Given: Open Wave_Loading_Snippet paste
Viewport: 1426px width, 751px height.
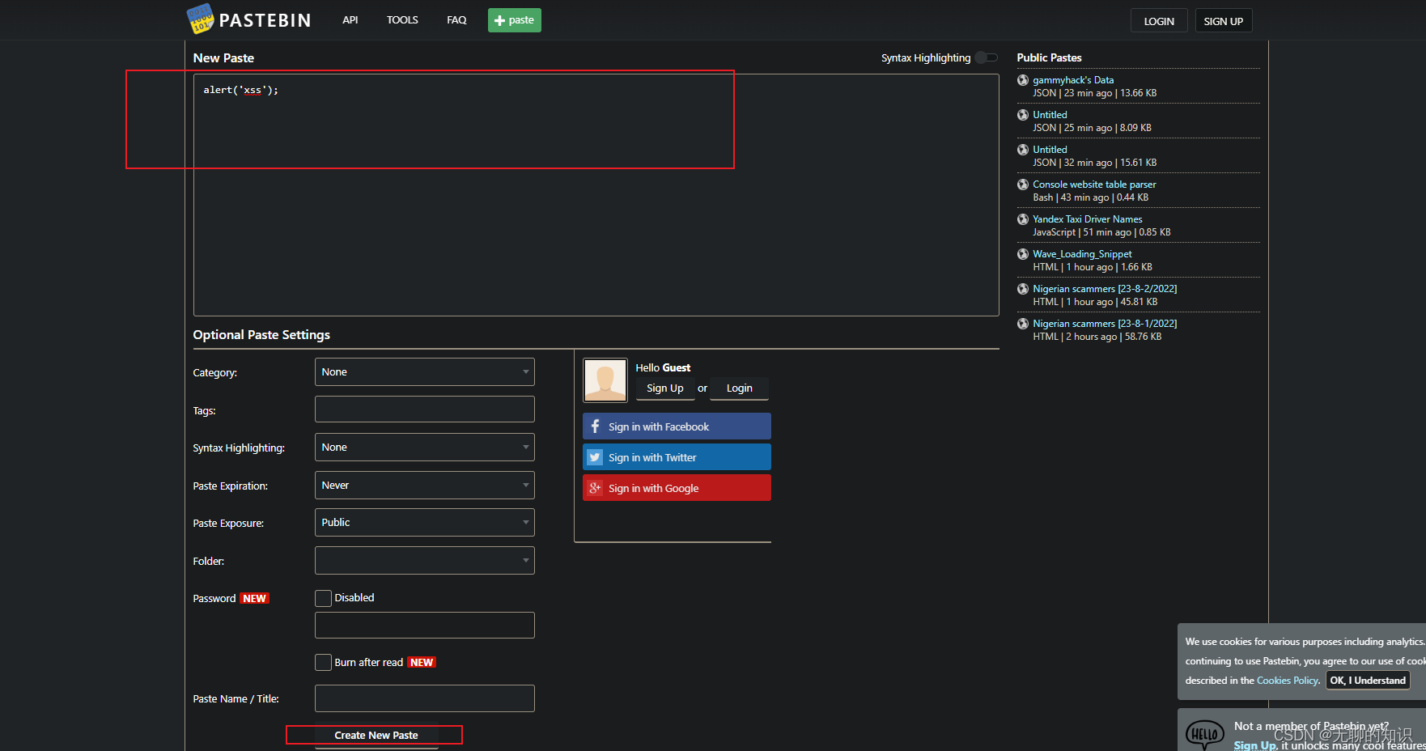Looking at the screenshot, I should coord(1082,254).
